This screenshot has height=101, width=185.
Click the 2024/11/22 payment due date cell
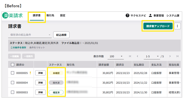(140, 83)
